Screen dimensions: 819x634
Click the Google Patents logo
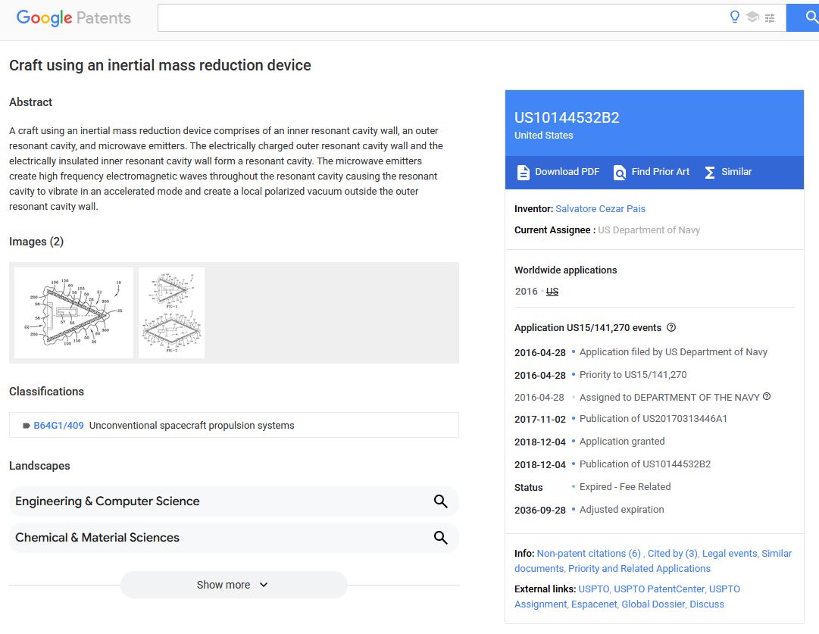coord(73,17)
